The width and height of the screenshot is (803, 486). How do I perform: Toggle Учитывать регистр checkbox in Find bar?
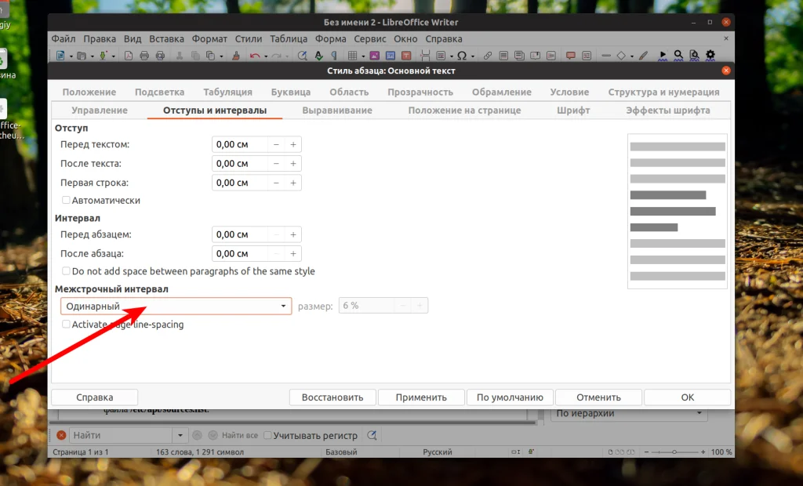coord(267,435)
